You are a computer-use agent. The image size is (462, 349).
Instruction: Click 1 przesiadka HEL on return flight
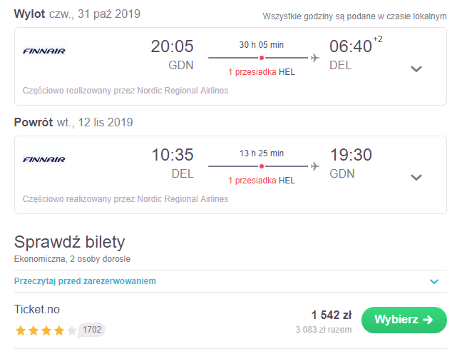coord(262,181)
